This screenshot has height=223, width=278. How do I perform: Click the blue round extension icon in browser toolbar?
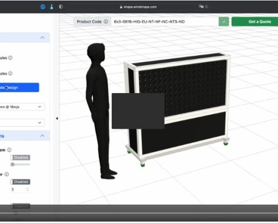coord(43,7)
